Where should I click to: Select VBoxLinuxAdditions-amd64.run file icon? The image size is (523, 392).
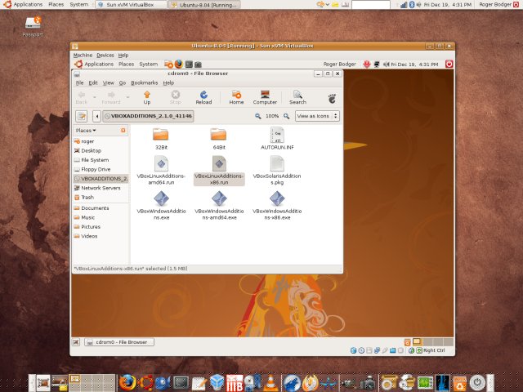[161, 163]
